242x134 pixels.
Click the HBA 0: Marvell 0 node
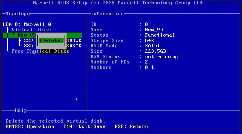click(x=27, y=24)
